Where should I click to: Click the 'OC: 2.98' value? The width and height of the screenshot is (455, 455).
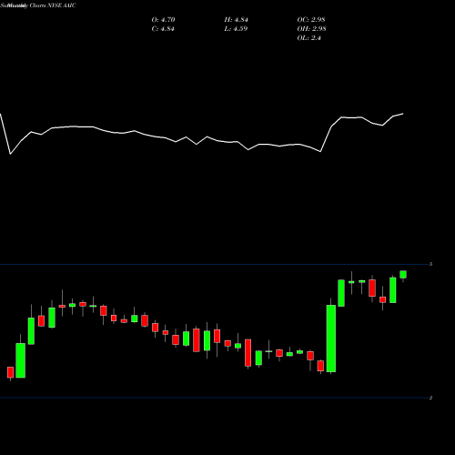pos(311,20)
